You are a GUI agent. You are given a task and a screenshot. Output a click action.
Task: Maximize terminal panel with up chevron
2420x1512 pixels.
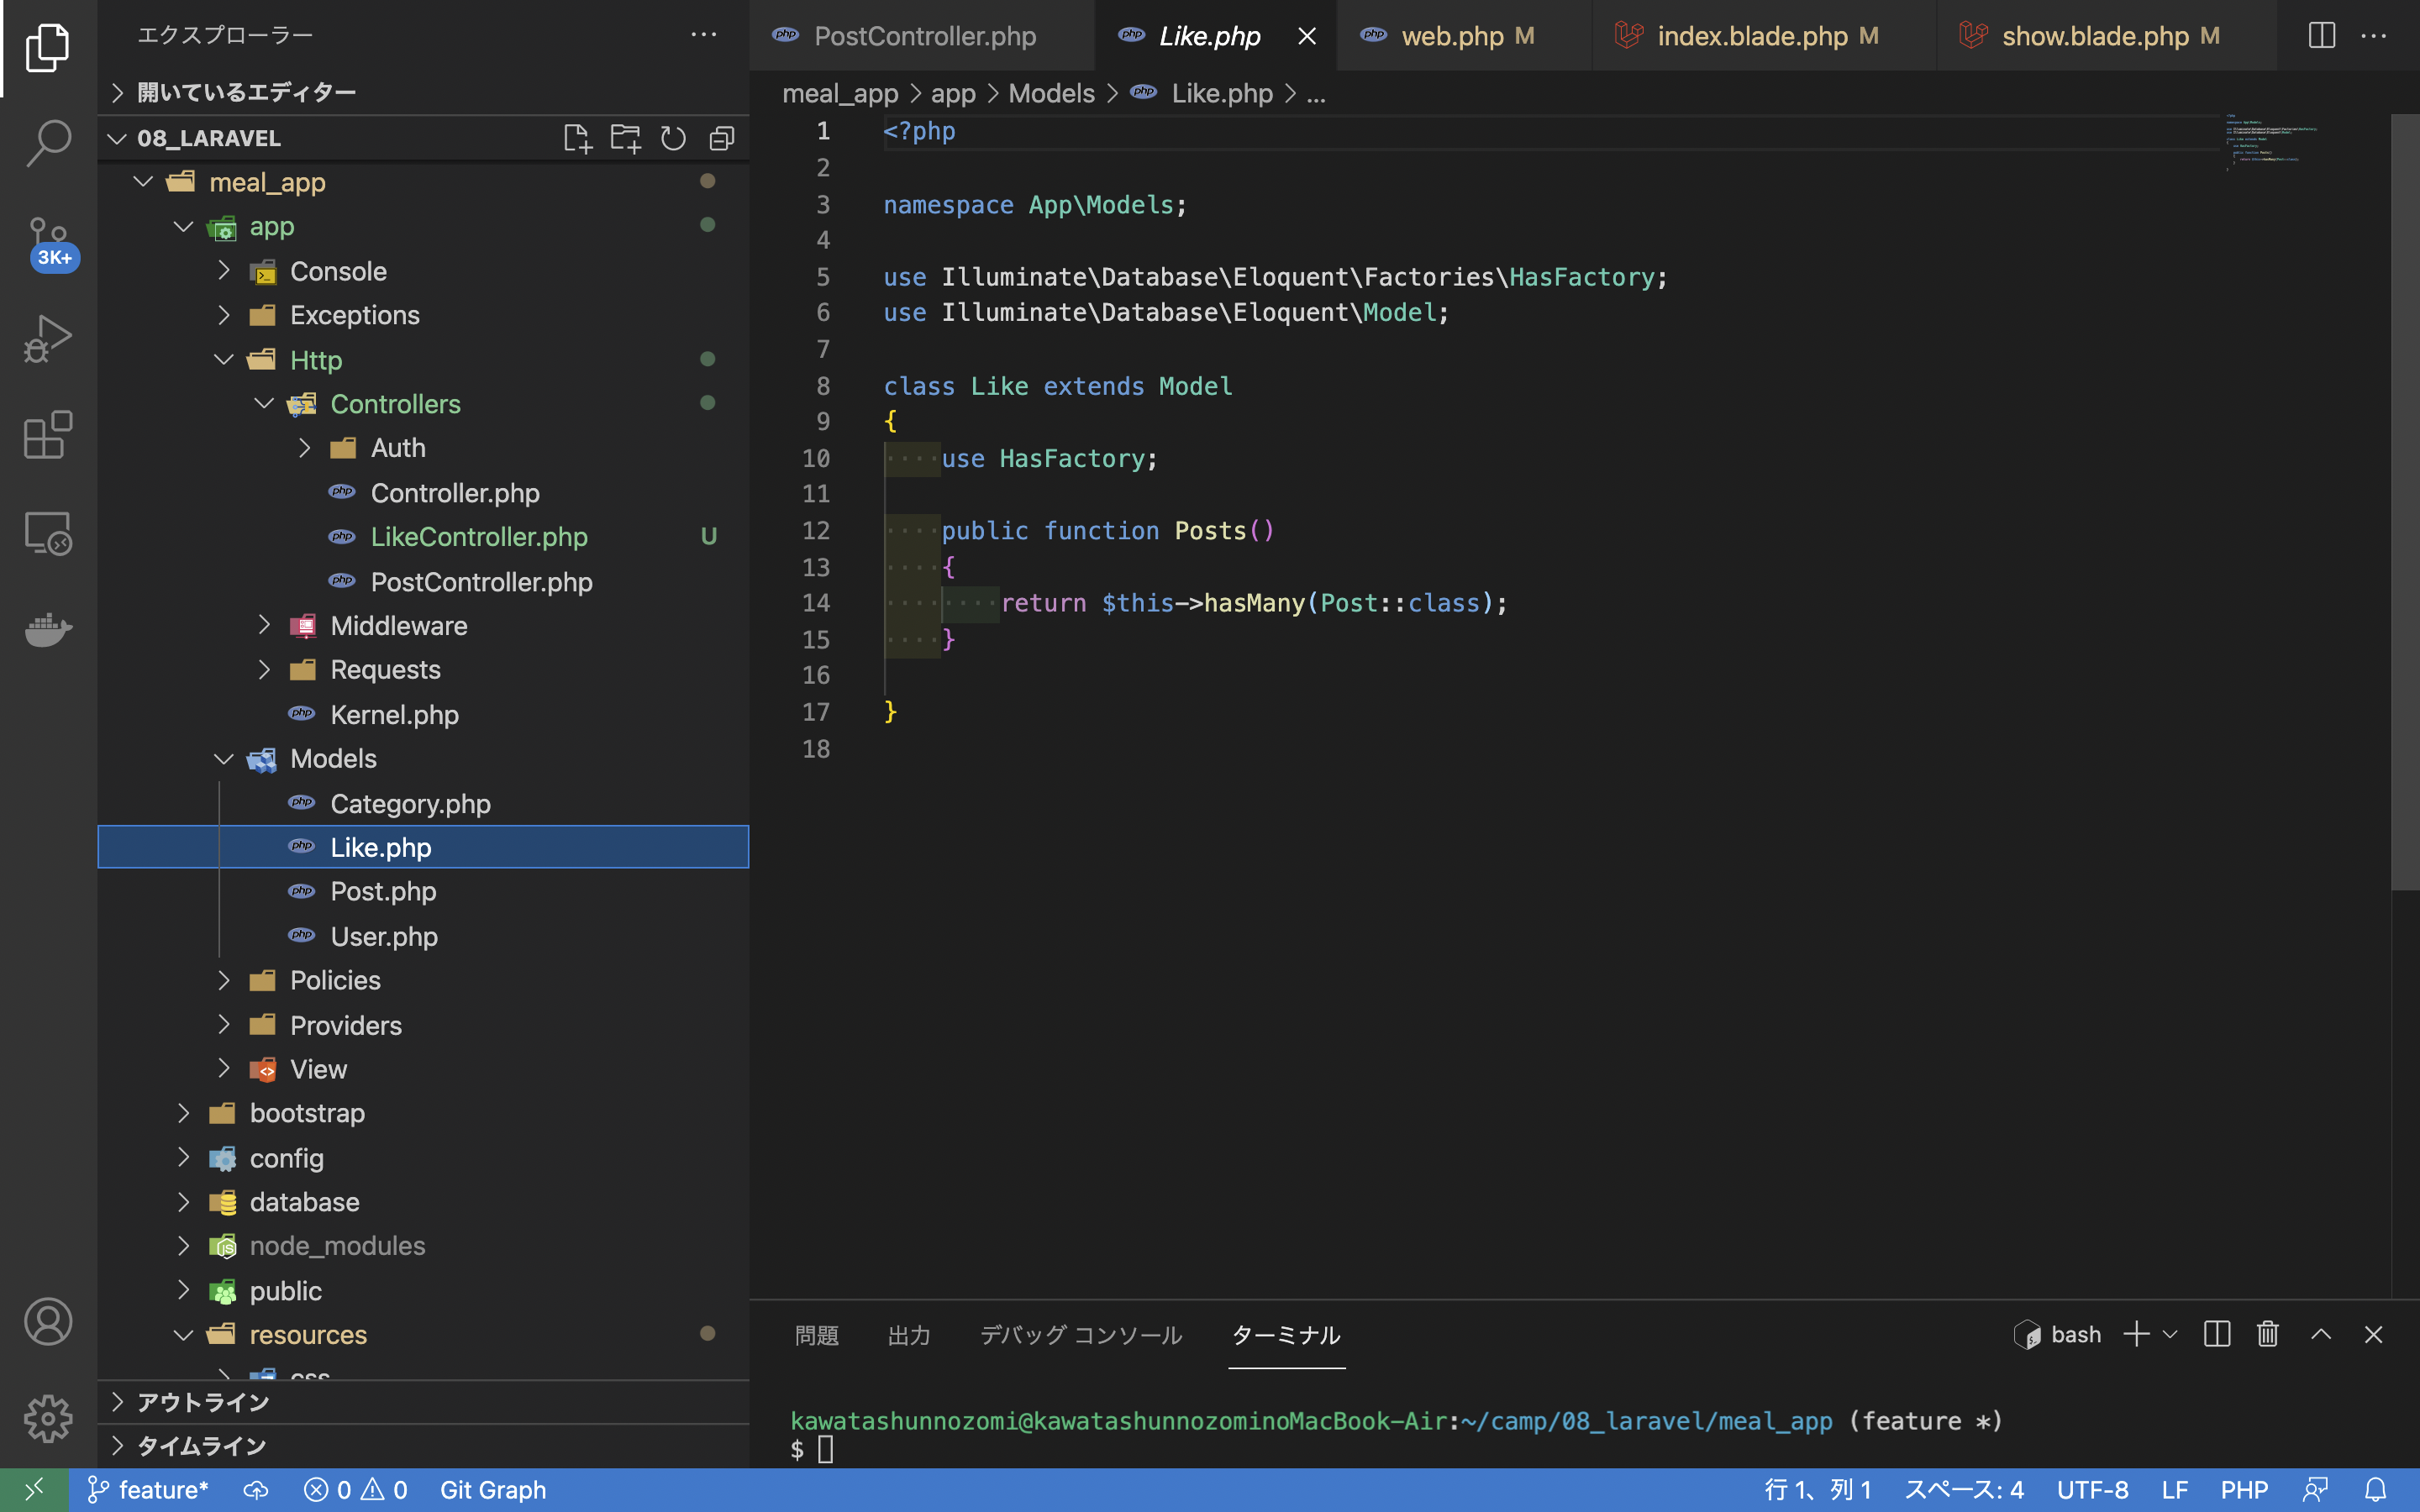point(2321,1334)
